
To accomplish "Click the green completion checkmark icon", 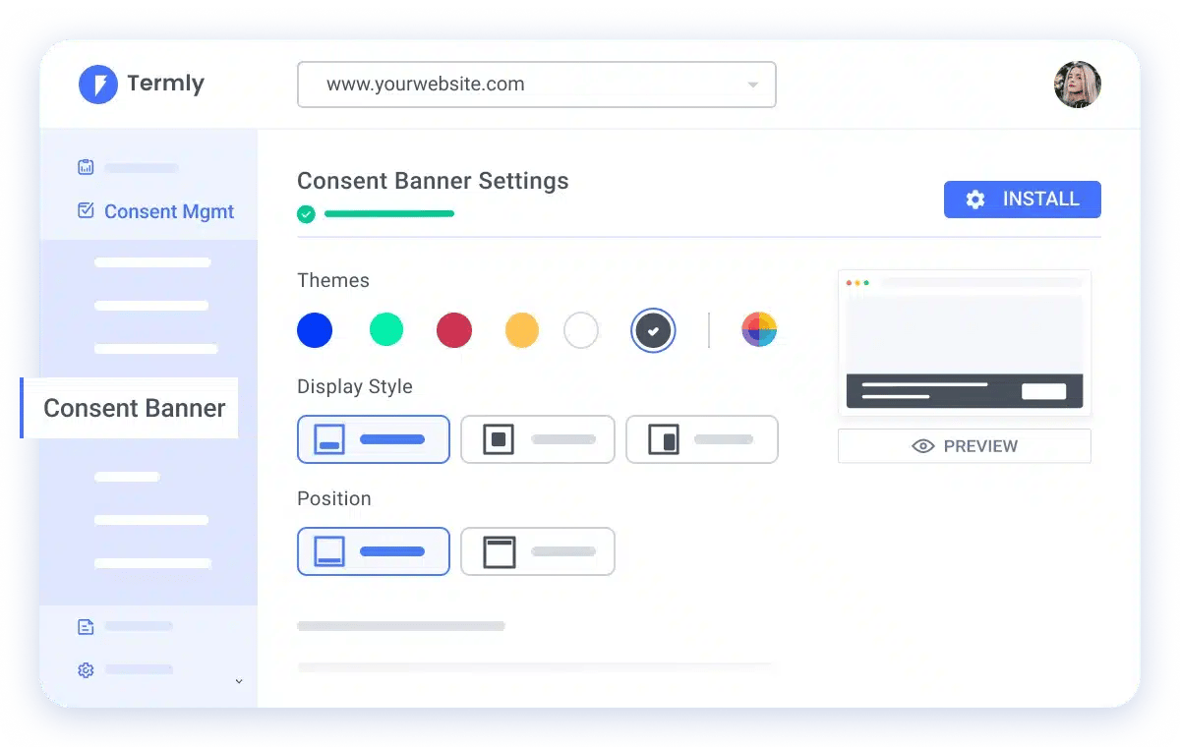I will [306, 214].
